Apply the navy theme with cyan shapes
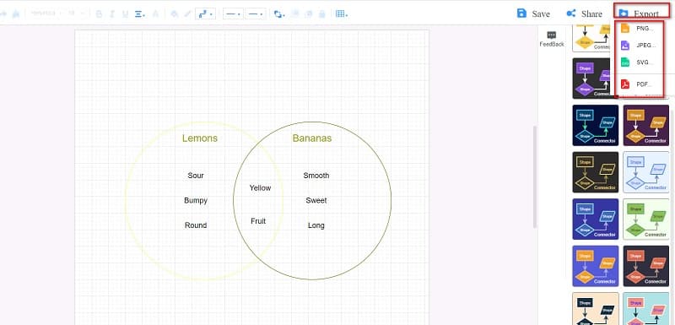 tap(596, 125)
